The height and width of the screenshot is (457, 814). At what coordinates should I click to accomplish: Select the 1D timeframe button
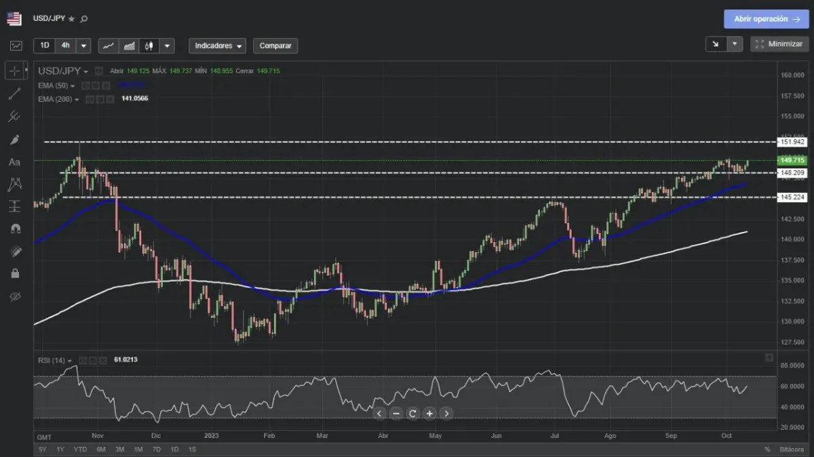[x=45, y=46]
